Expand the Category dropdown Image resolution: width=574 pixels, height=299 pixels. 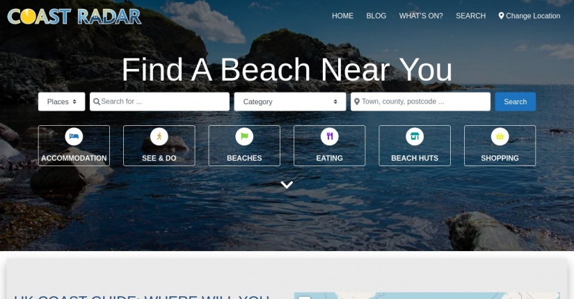[x=290, y=102]
